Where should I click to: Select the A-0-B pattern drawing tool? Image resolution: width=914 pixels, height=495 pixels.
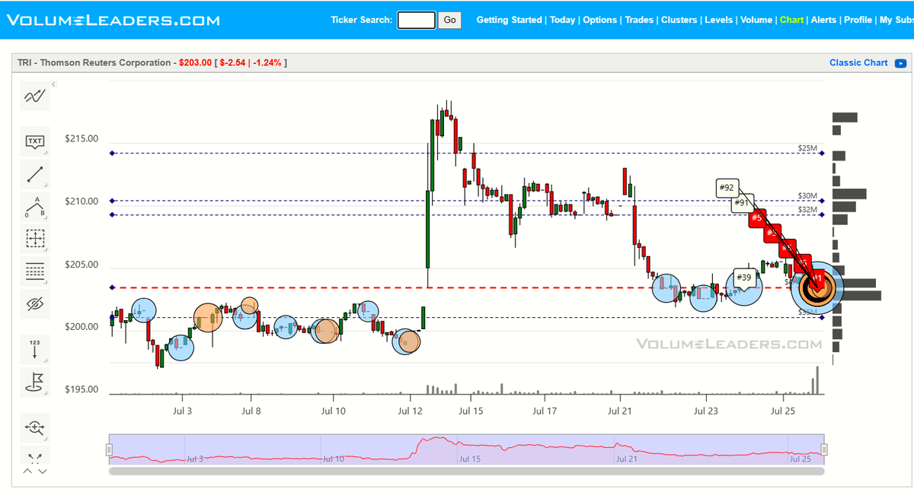(35, 206)
